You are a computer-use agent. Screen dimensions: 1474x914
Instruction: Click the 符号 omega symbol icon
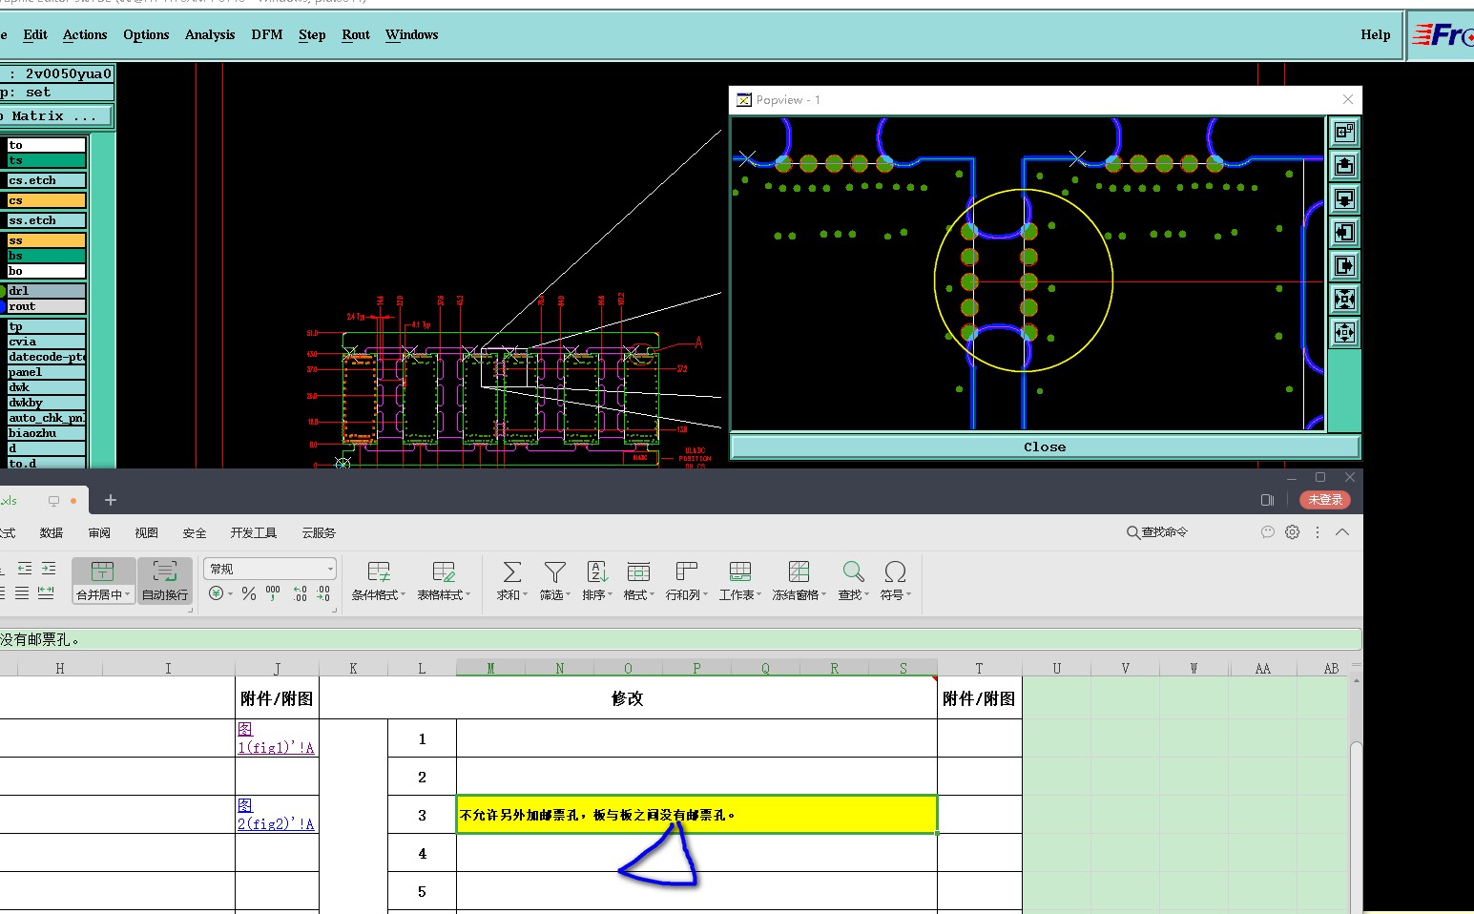pos(895,571)
